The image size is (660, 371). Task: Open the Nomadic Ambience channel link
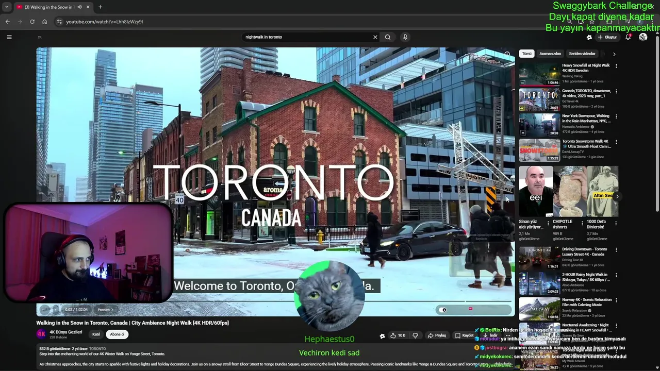pyautogui.click(x=575, y=127)
